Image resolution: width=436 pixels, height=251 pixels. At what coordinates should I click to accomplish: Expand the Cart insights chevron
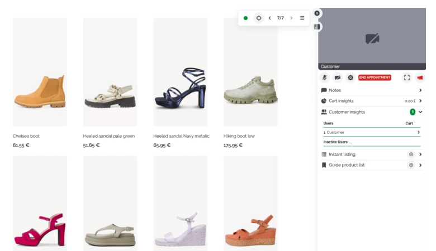pyautogui.click(x=420, y=101)
